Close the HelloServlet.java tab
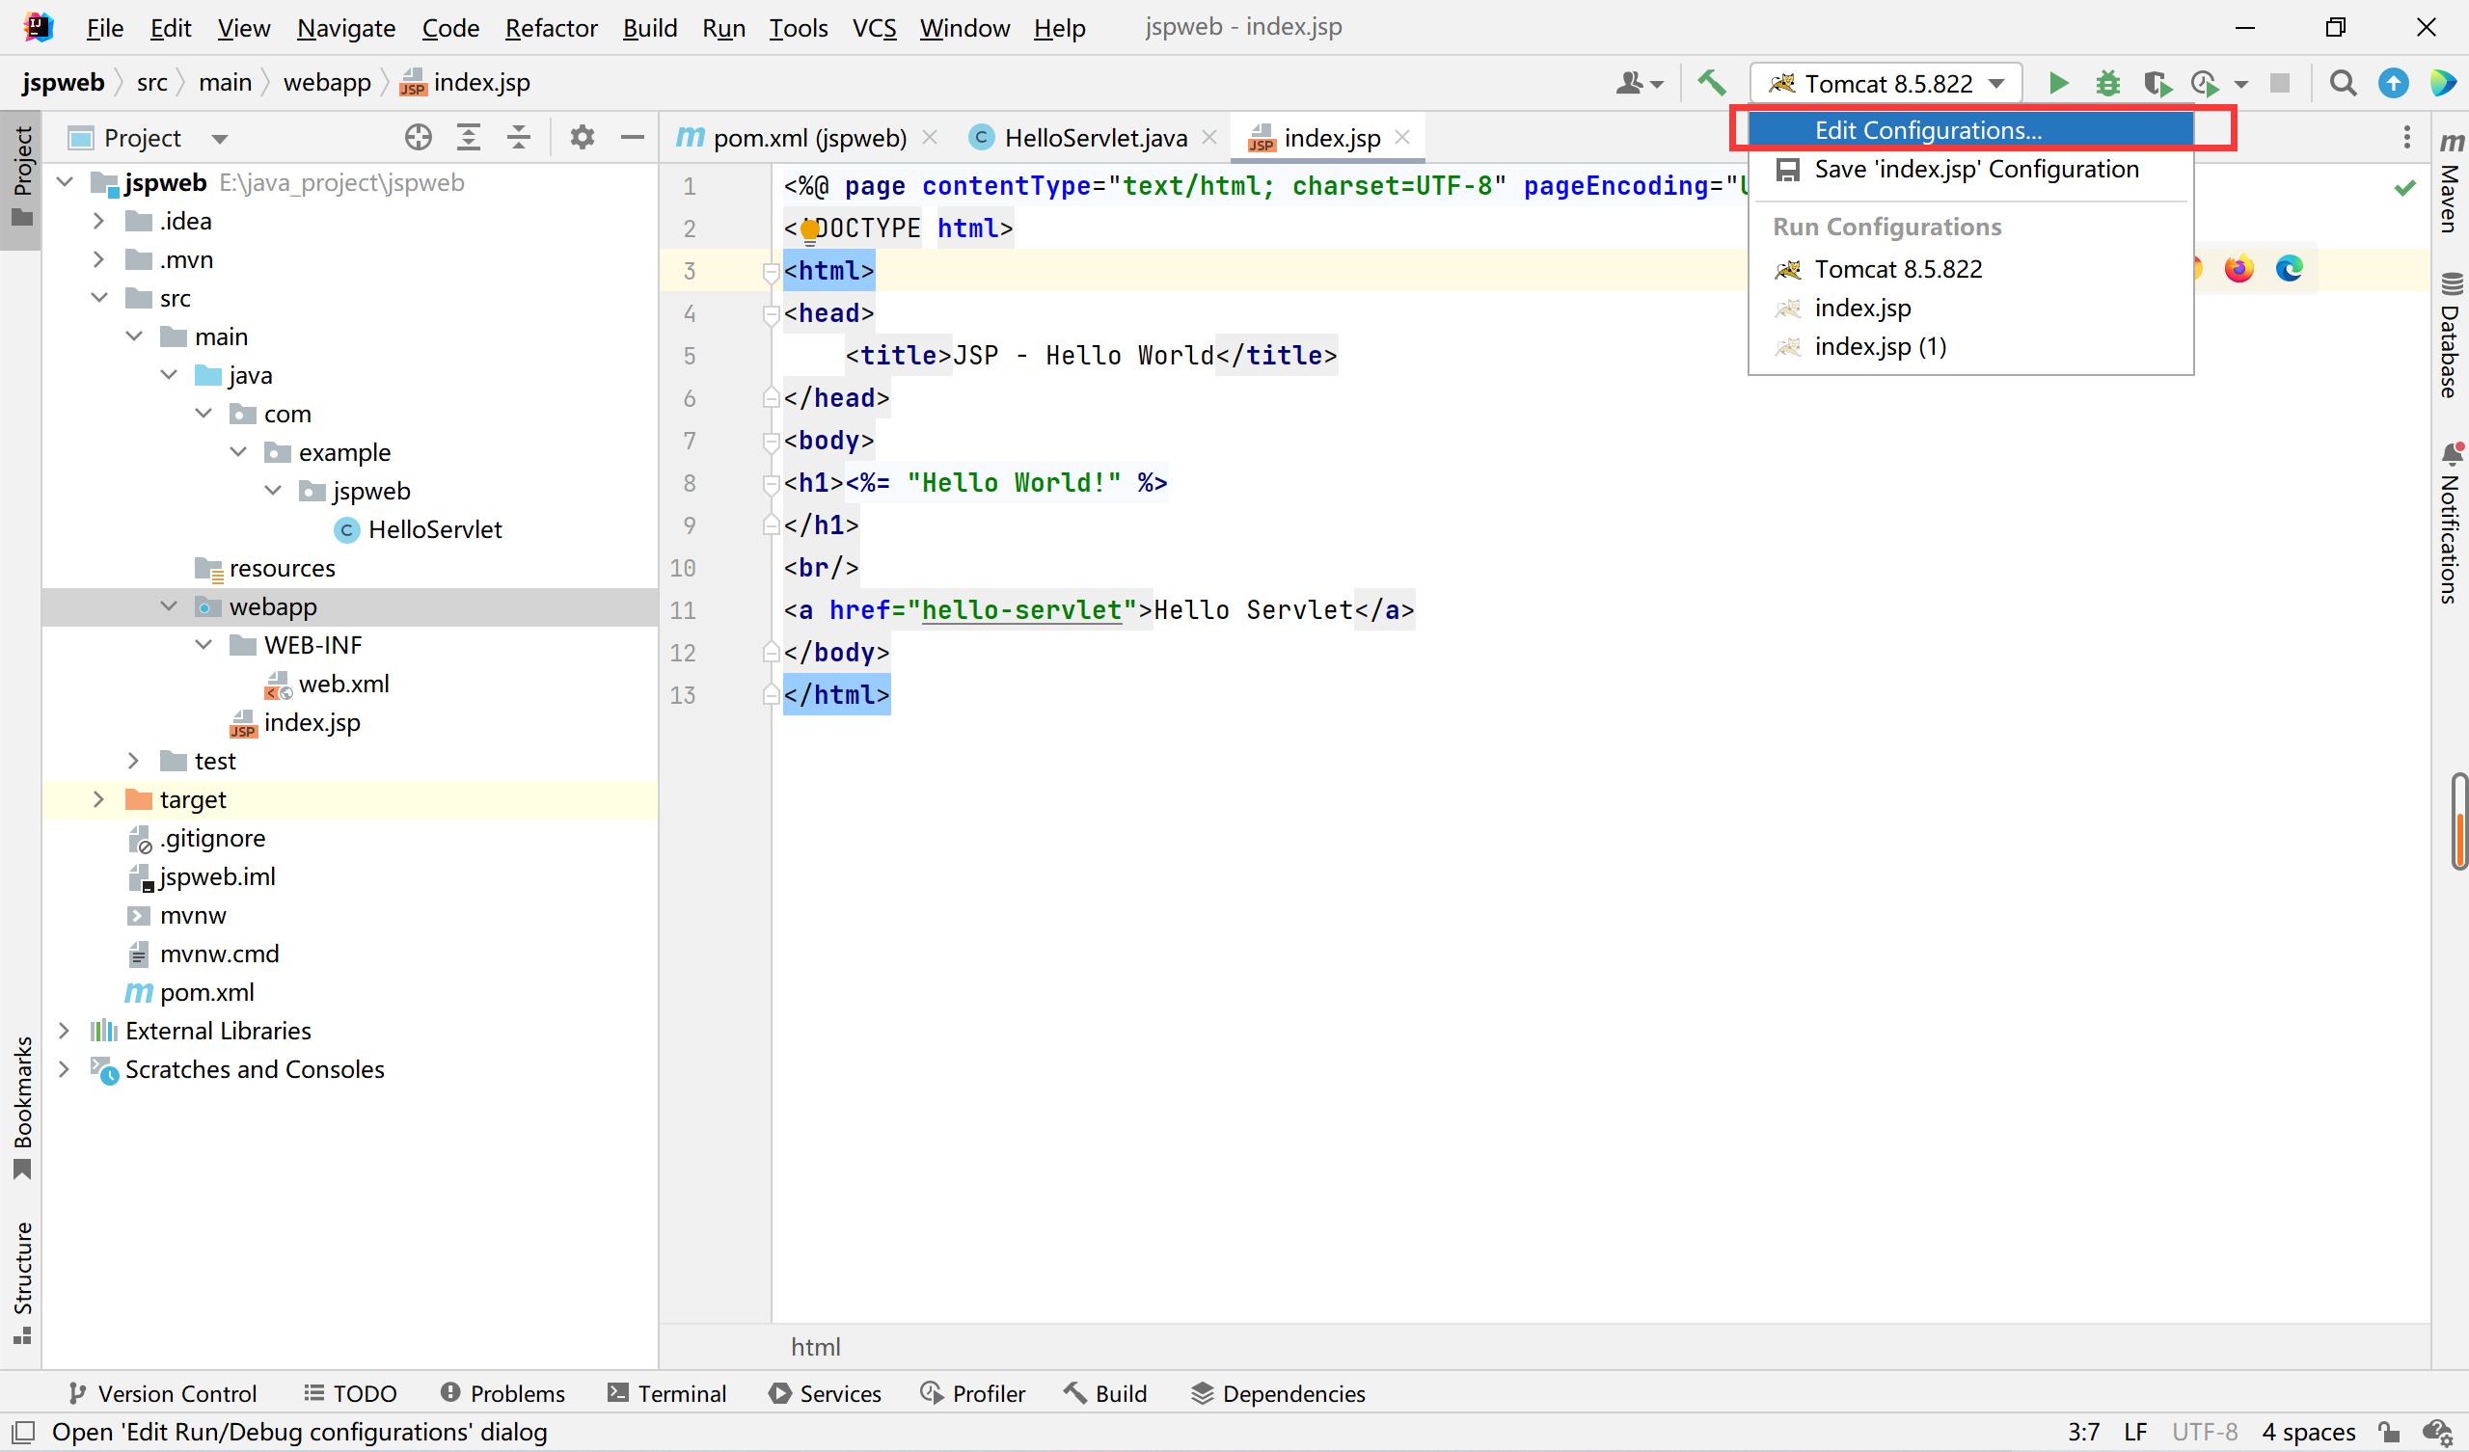 [x=1210, y=137]
